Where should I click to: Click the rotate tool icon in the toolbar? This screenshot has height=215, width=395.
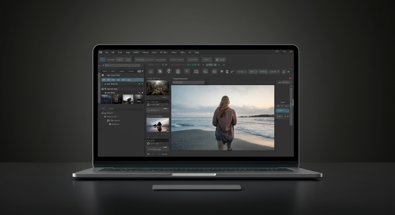[x=214, y=71]
